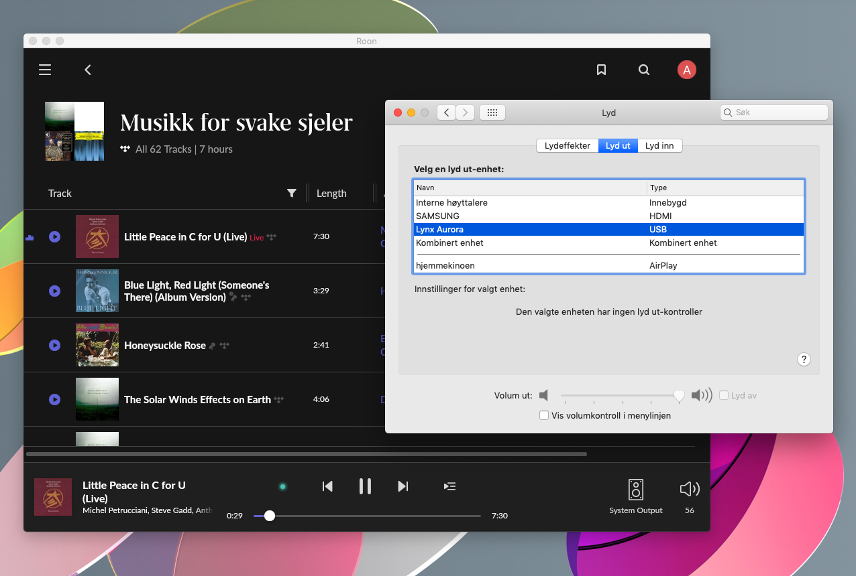This screenshot has height=576, width=856.
Task: Open Roon bookmarks icon
Action: 601,70
